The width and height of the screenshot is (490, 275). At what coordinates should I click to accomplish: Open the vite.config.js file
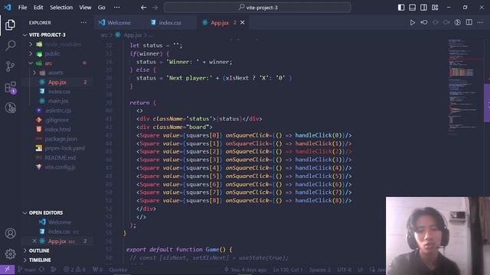pos(60,167)
